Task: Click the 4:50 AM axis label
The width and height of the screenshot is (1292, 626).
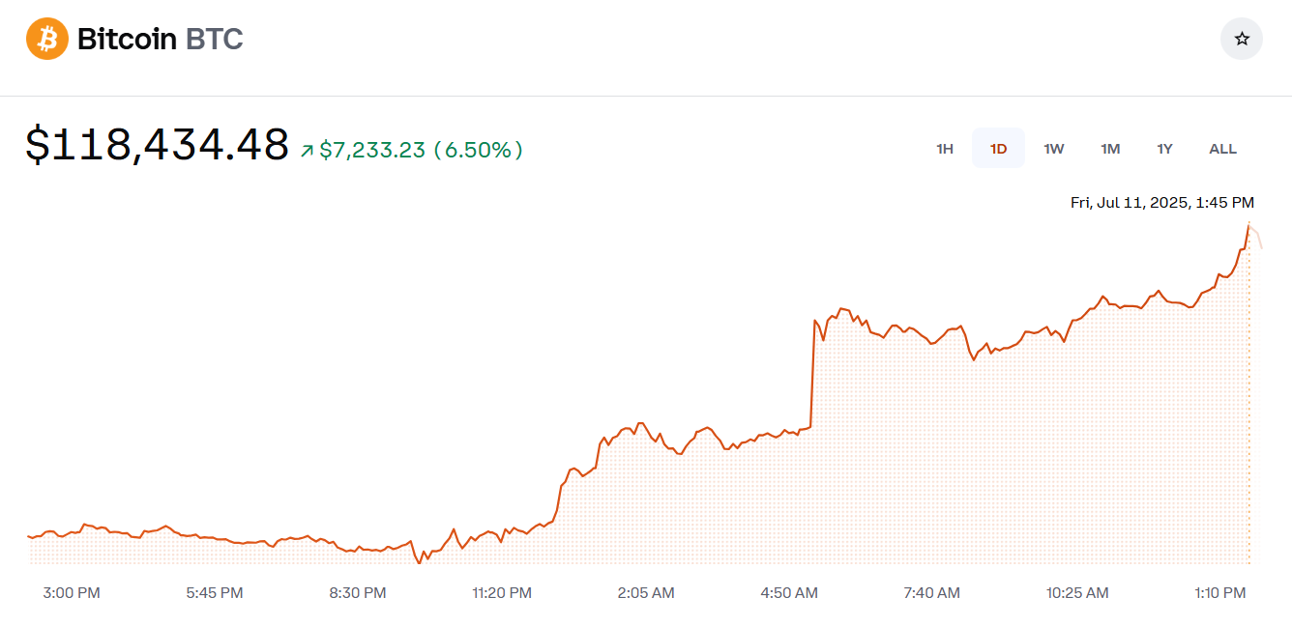Action: (789, 592)
